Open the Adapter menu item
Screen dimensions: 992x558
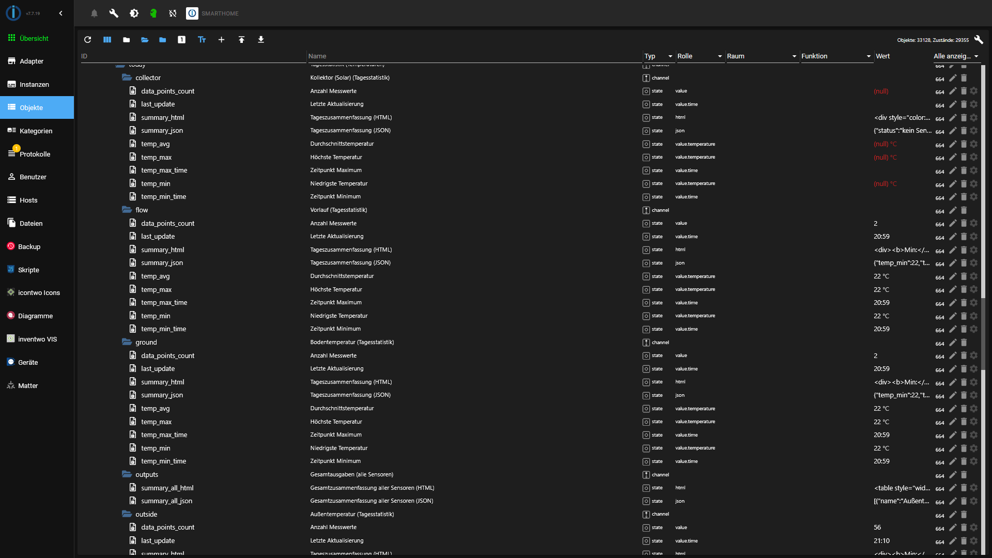click(x=32, y=61)
